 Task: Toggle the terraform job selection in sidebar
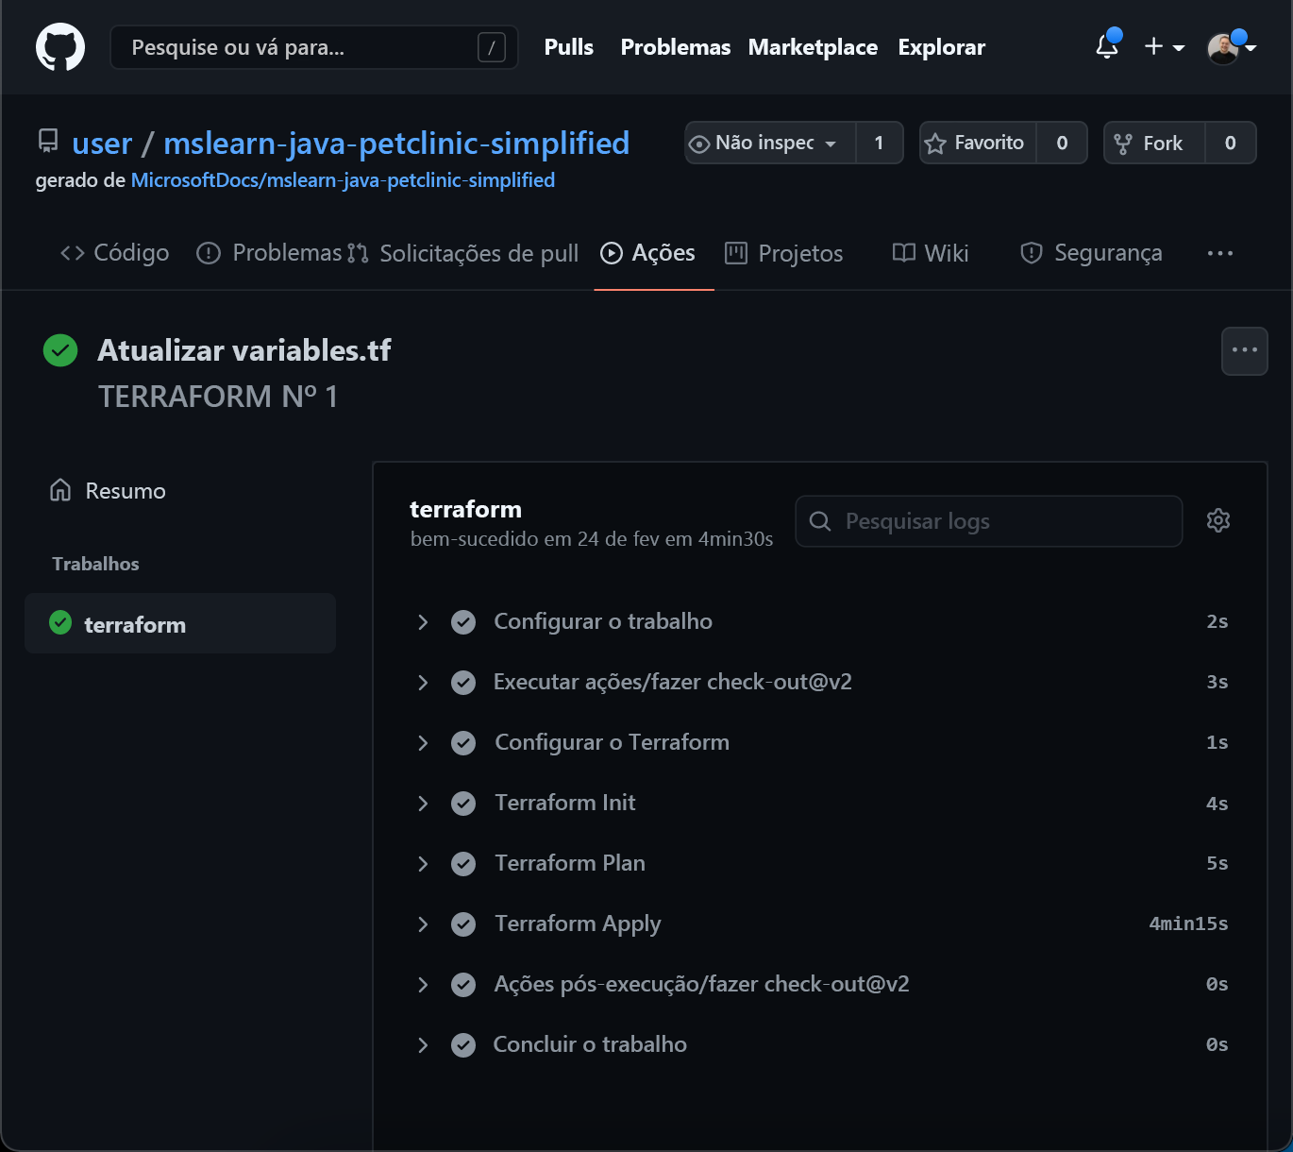[x=135, y=623]
